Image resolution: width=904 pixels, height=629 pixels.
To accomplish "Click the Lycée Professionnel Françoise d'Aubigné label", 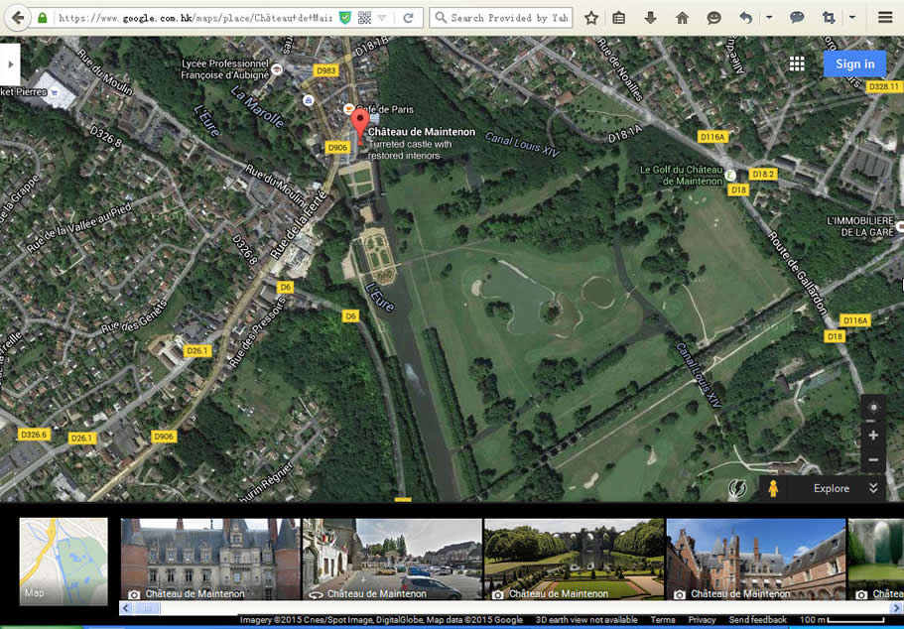I will click(225, 69).
